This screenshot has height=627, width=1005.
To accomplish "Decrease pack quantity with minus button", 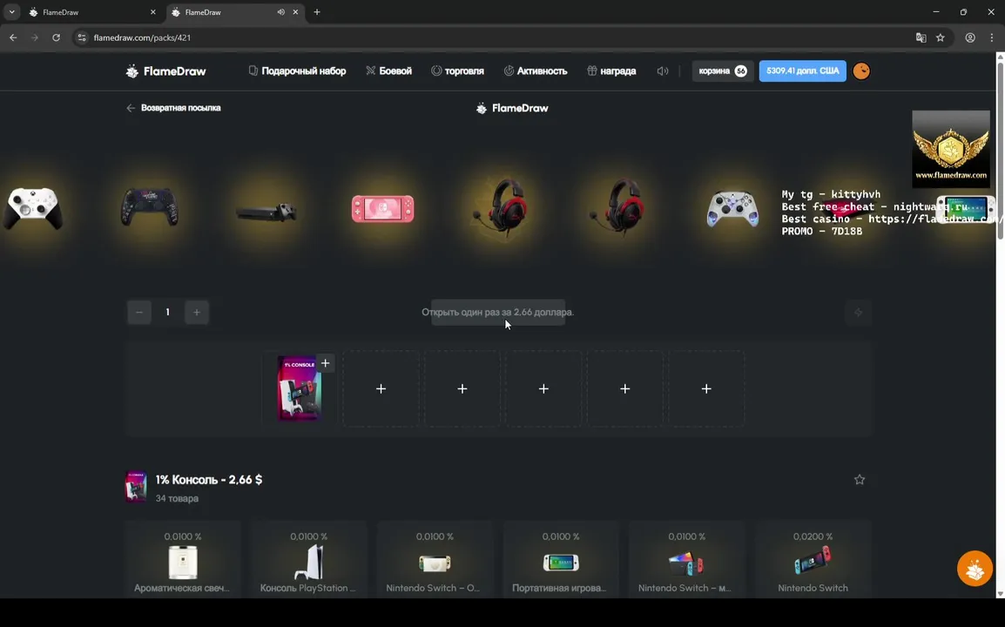I will (139, 313).
